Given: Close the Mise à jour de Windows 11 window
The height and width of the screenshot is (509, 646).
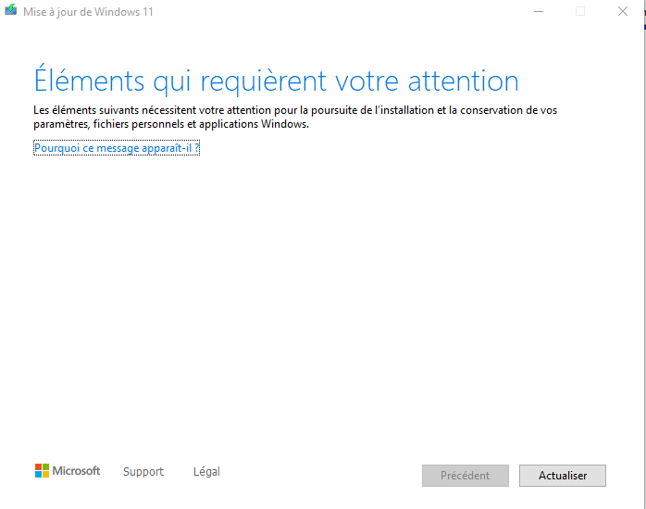Looking at the screenshot, I should click(623, 11).
